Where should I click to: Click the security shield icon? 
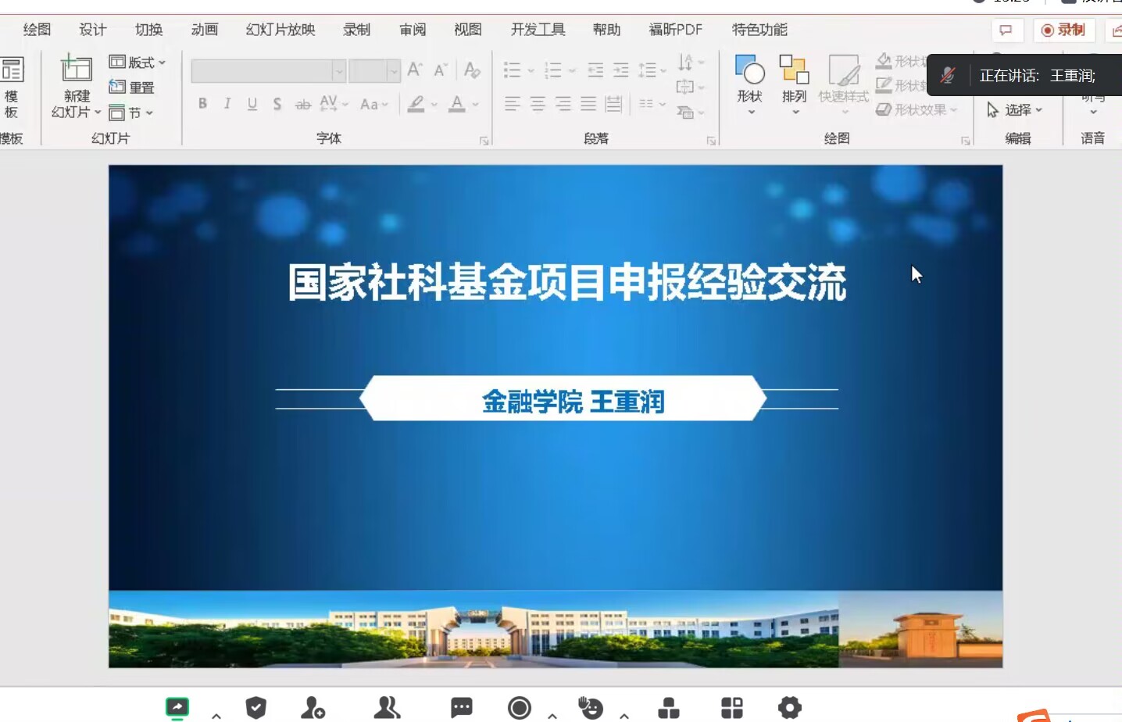pos(255,708)
